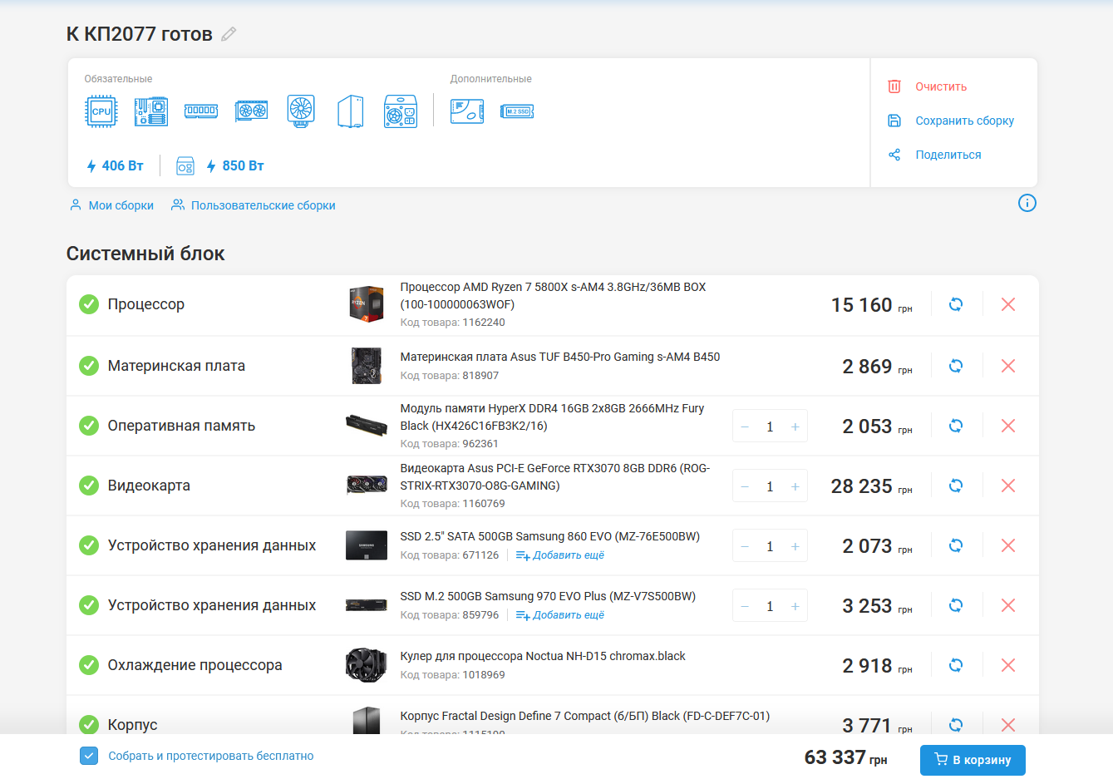Replace the Noctua NH-D15 cooler
This screenshot has height=779, width=1113.
point(956,665)
